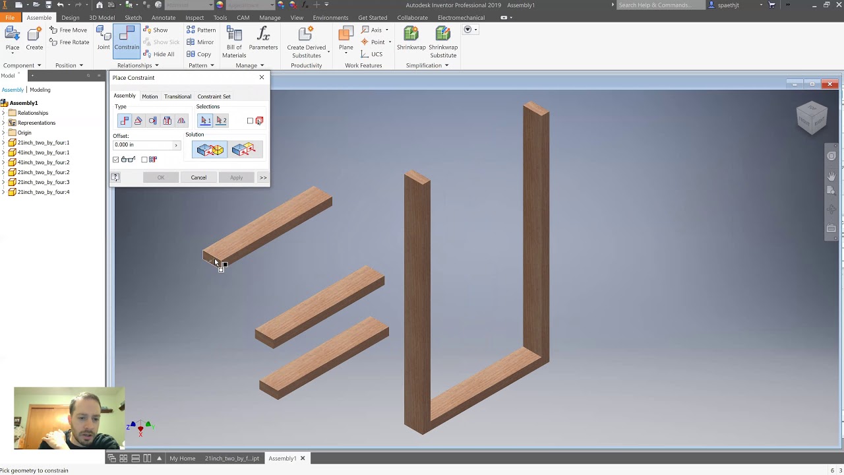Screen dimensions: 844x475
Task: Click the OK button
Action: [161, 177]
